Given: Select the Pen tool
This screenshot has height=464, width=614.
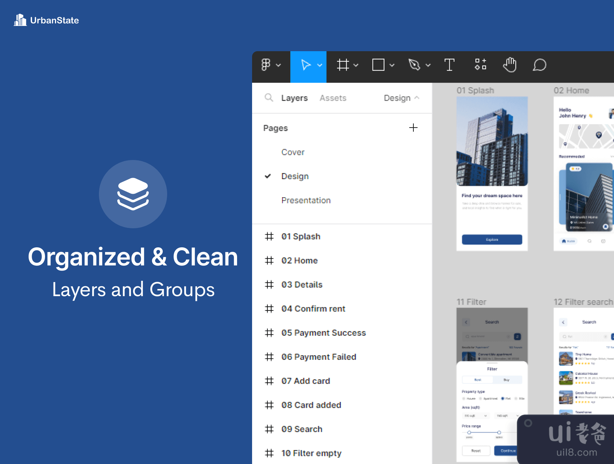Looking at the screenshot, I should coord(414,65).
